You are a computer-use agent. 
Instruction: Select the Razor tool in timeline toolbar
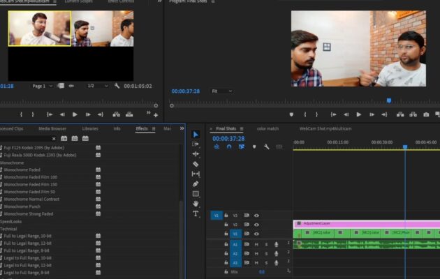coord(196,164)
